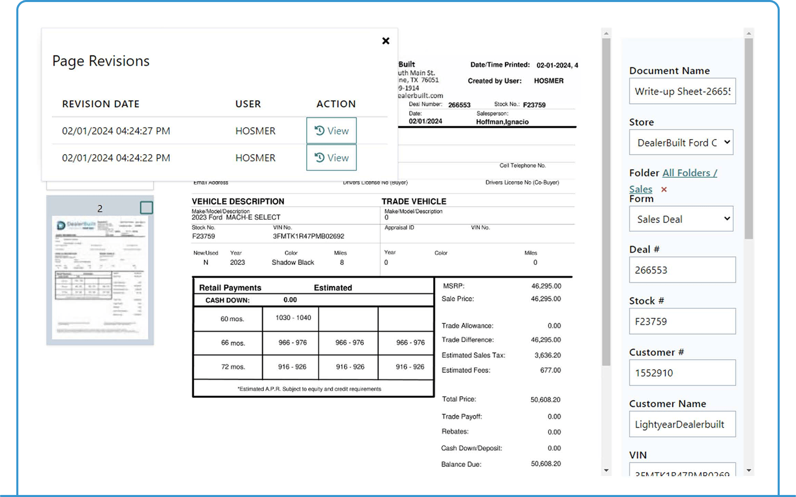
Task: Click the Salesperson name Hoffman,Ignacio
Action: tap(502, 122)
